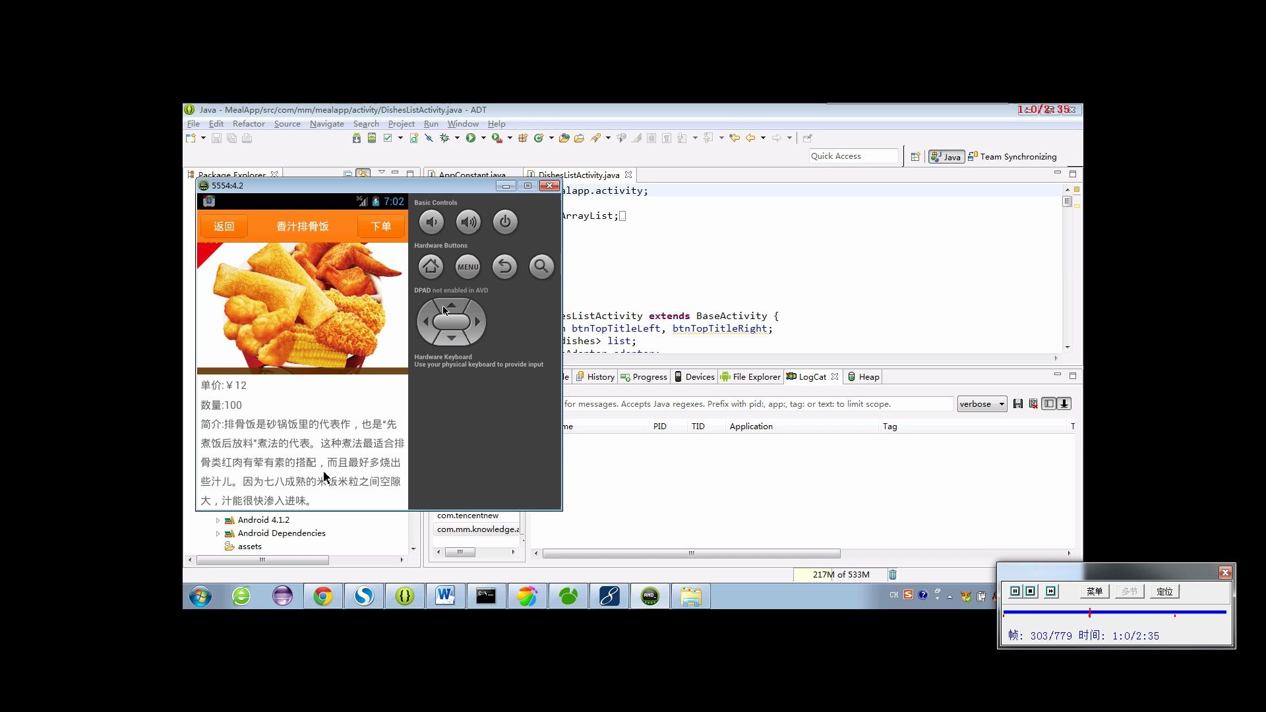
Task: Open the Open Perspective icon
Action: click(x=915, y=157)
